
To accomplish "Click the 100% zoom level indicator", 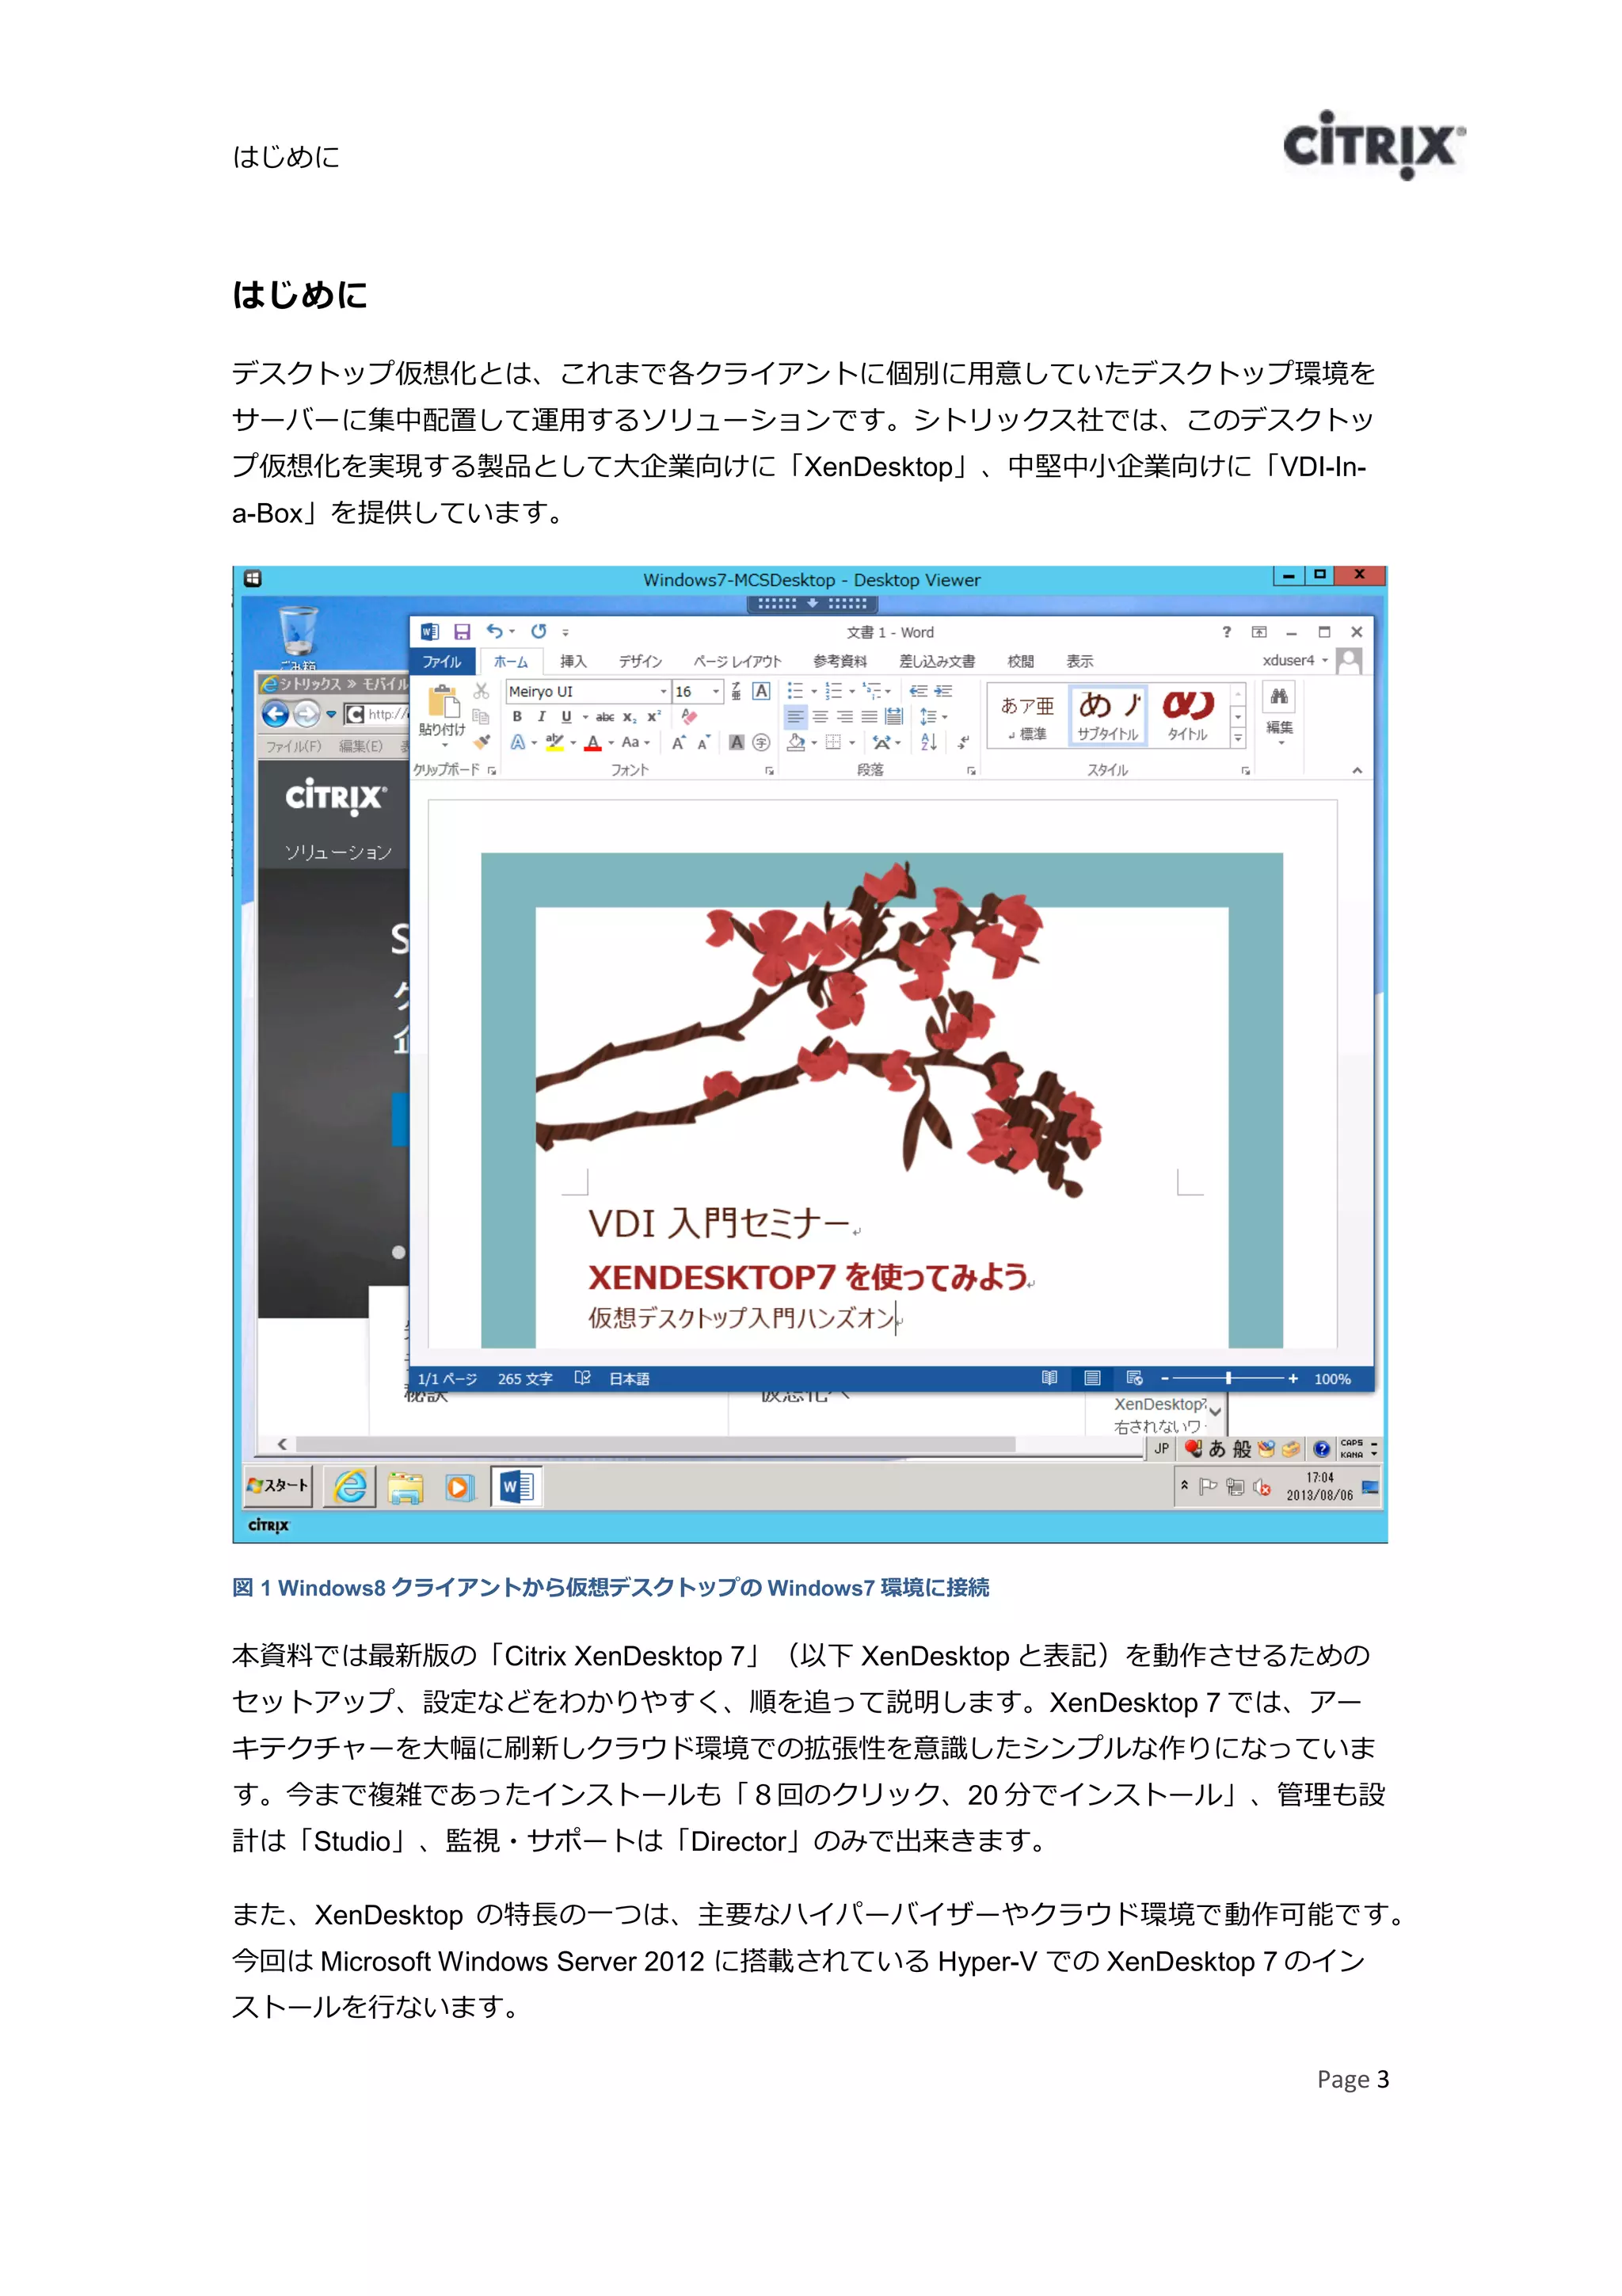I will 1331,1379.
